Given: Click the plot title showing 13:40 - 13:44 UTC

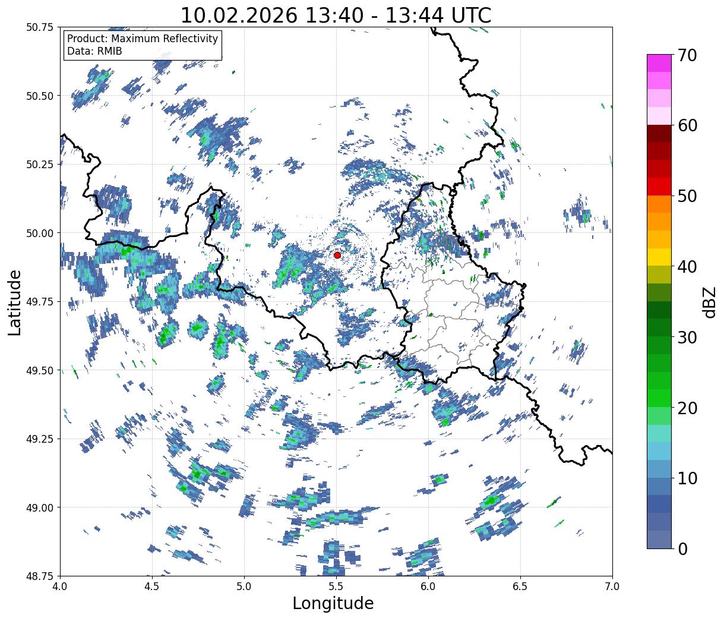Looking at the screenshot, I should tap(336, 15).
